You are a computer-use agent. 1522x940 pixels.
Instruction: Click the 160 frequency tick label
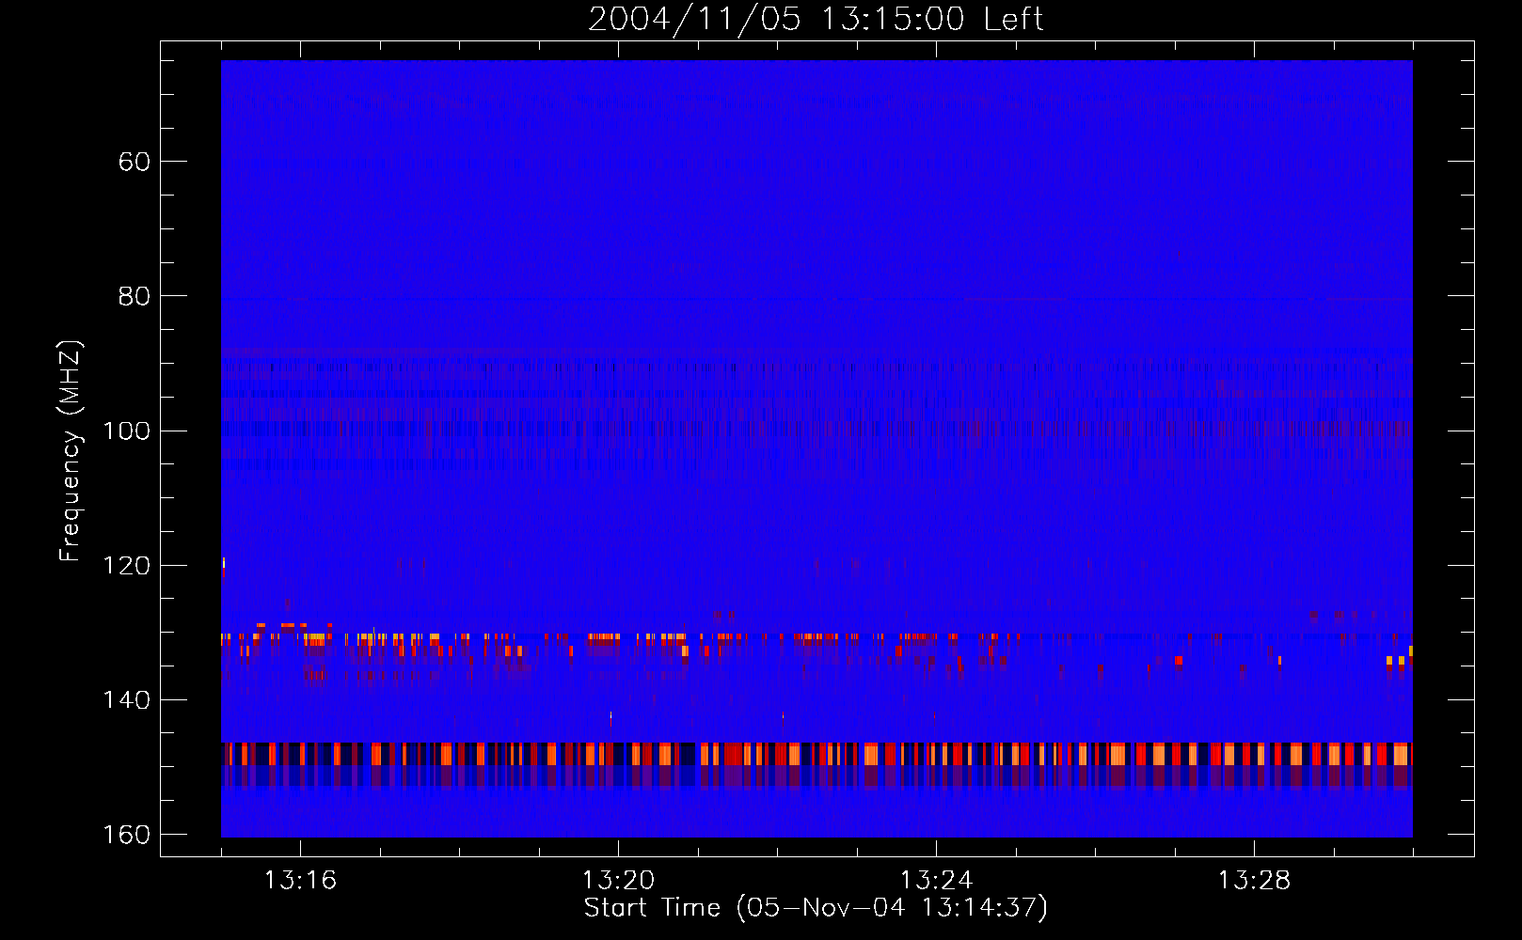coord(126,835)
